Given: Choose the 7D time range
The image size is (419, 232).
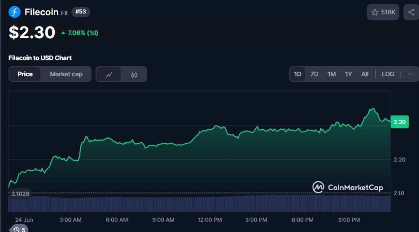Looking at the screenshot, I should click(314, 74).
